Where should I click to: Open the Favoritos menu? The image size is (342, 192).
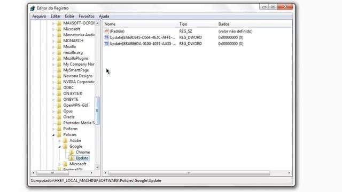(87, 17)
